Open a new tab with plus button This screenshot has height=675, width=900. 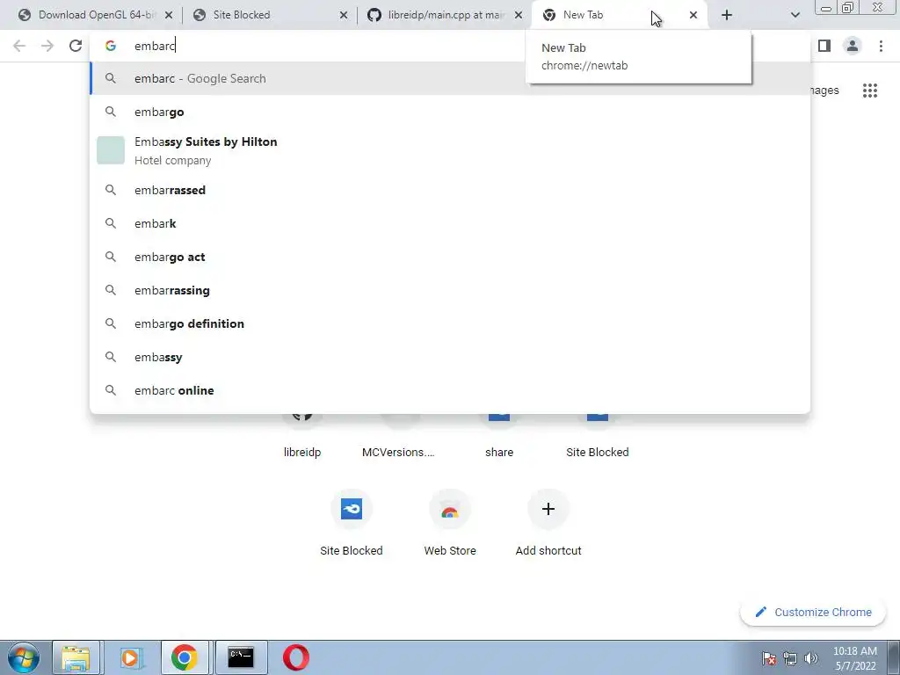click(727, 15)
